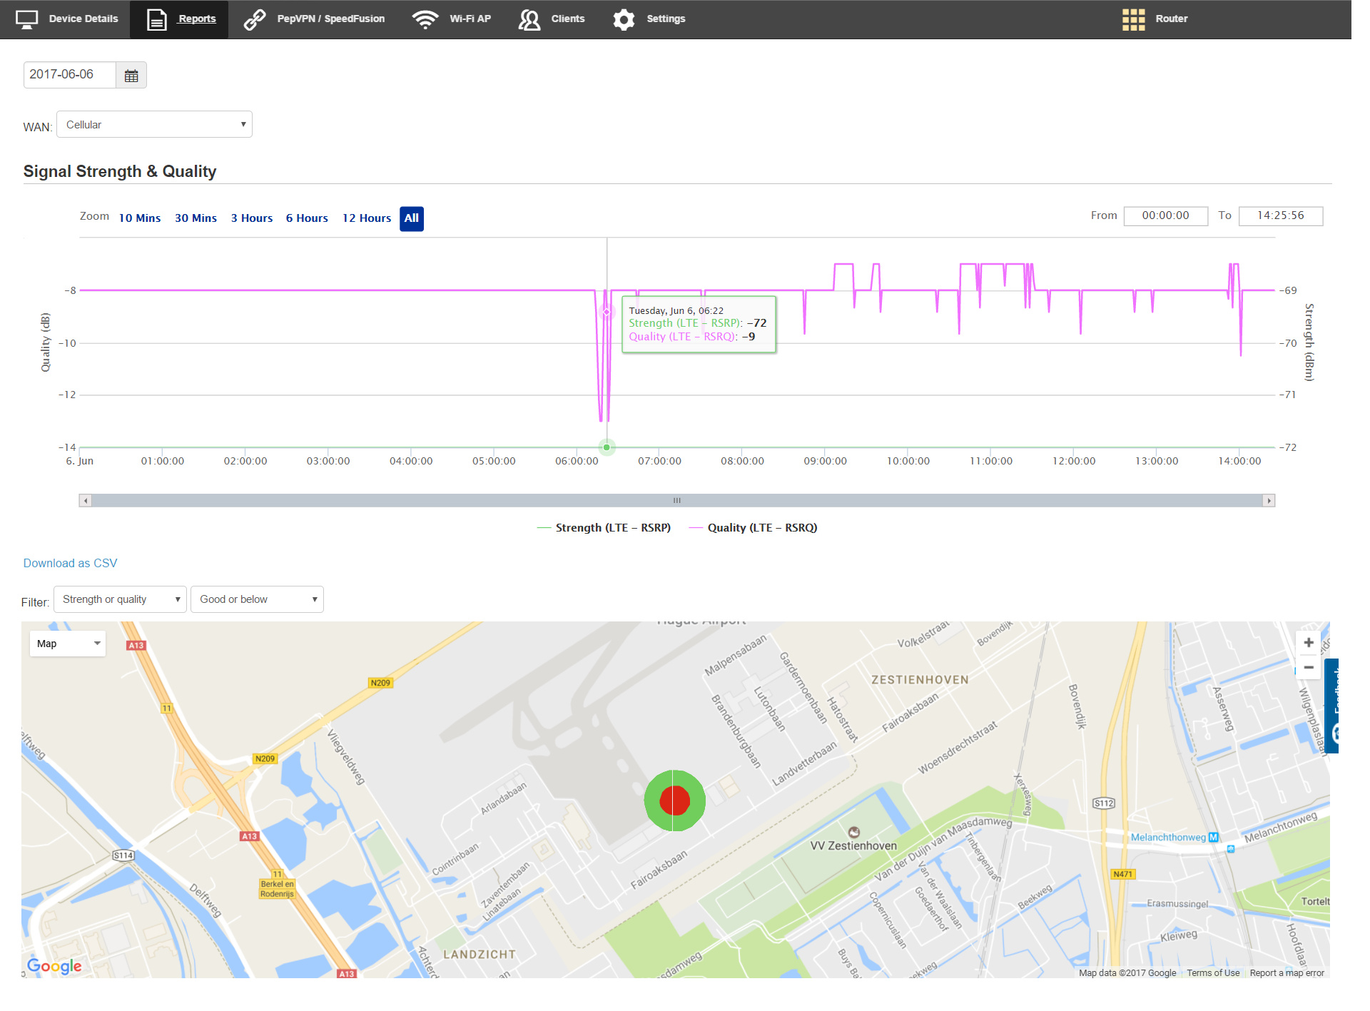Screen dimensions: 1370x1011
Task: Click the Clients people icon
Action: point(529,19)
